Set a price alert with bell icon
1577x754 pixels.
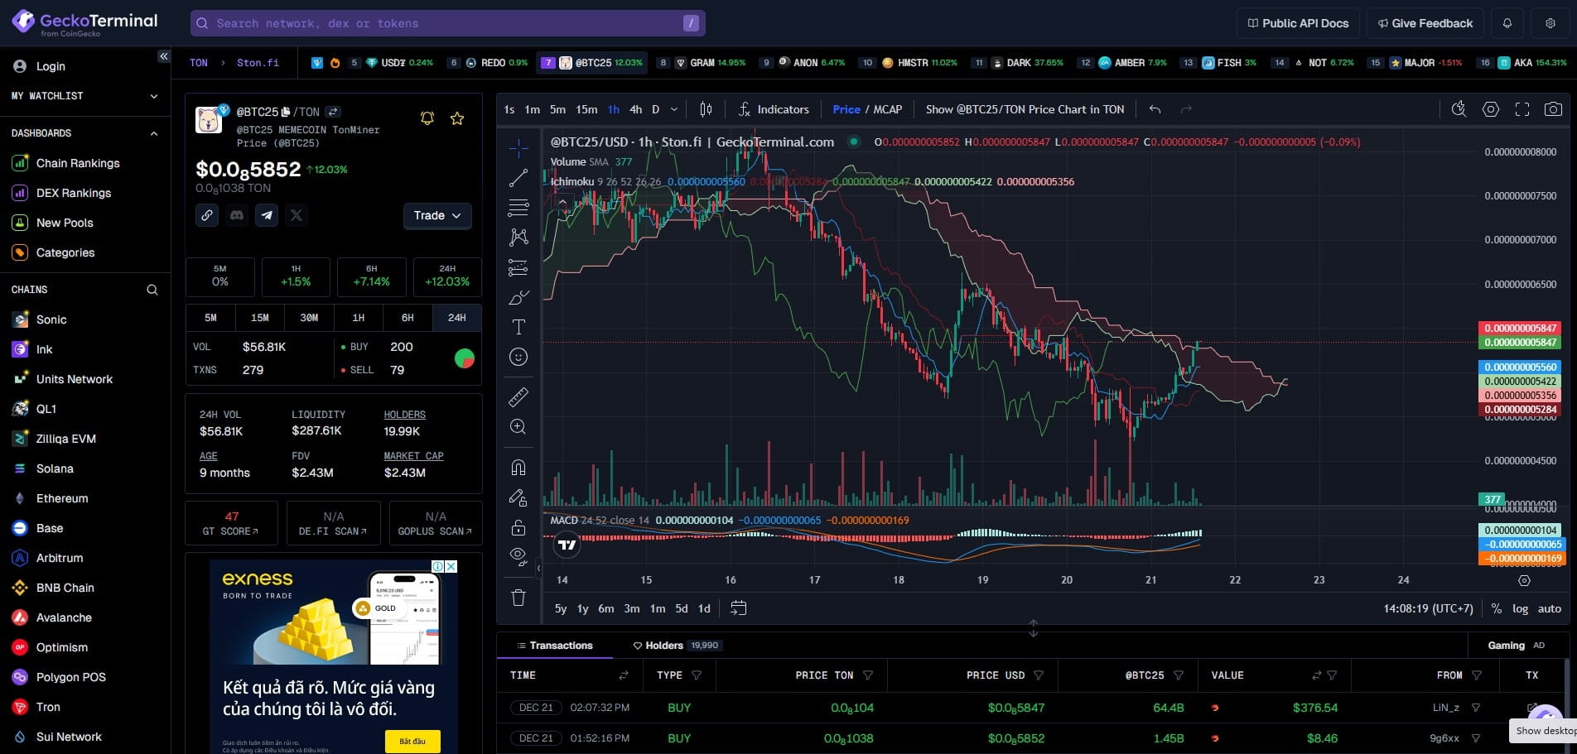pos(427,118)
